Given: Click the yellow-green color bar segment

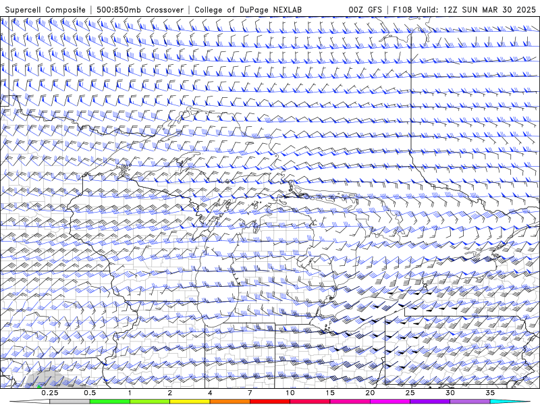Looking at the screenshot, I should (x=150, y=401).
